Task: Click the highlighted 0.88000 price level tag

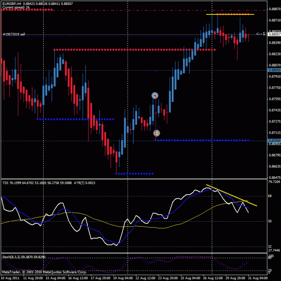Action: pos(274,70)
